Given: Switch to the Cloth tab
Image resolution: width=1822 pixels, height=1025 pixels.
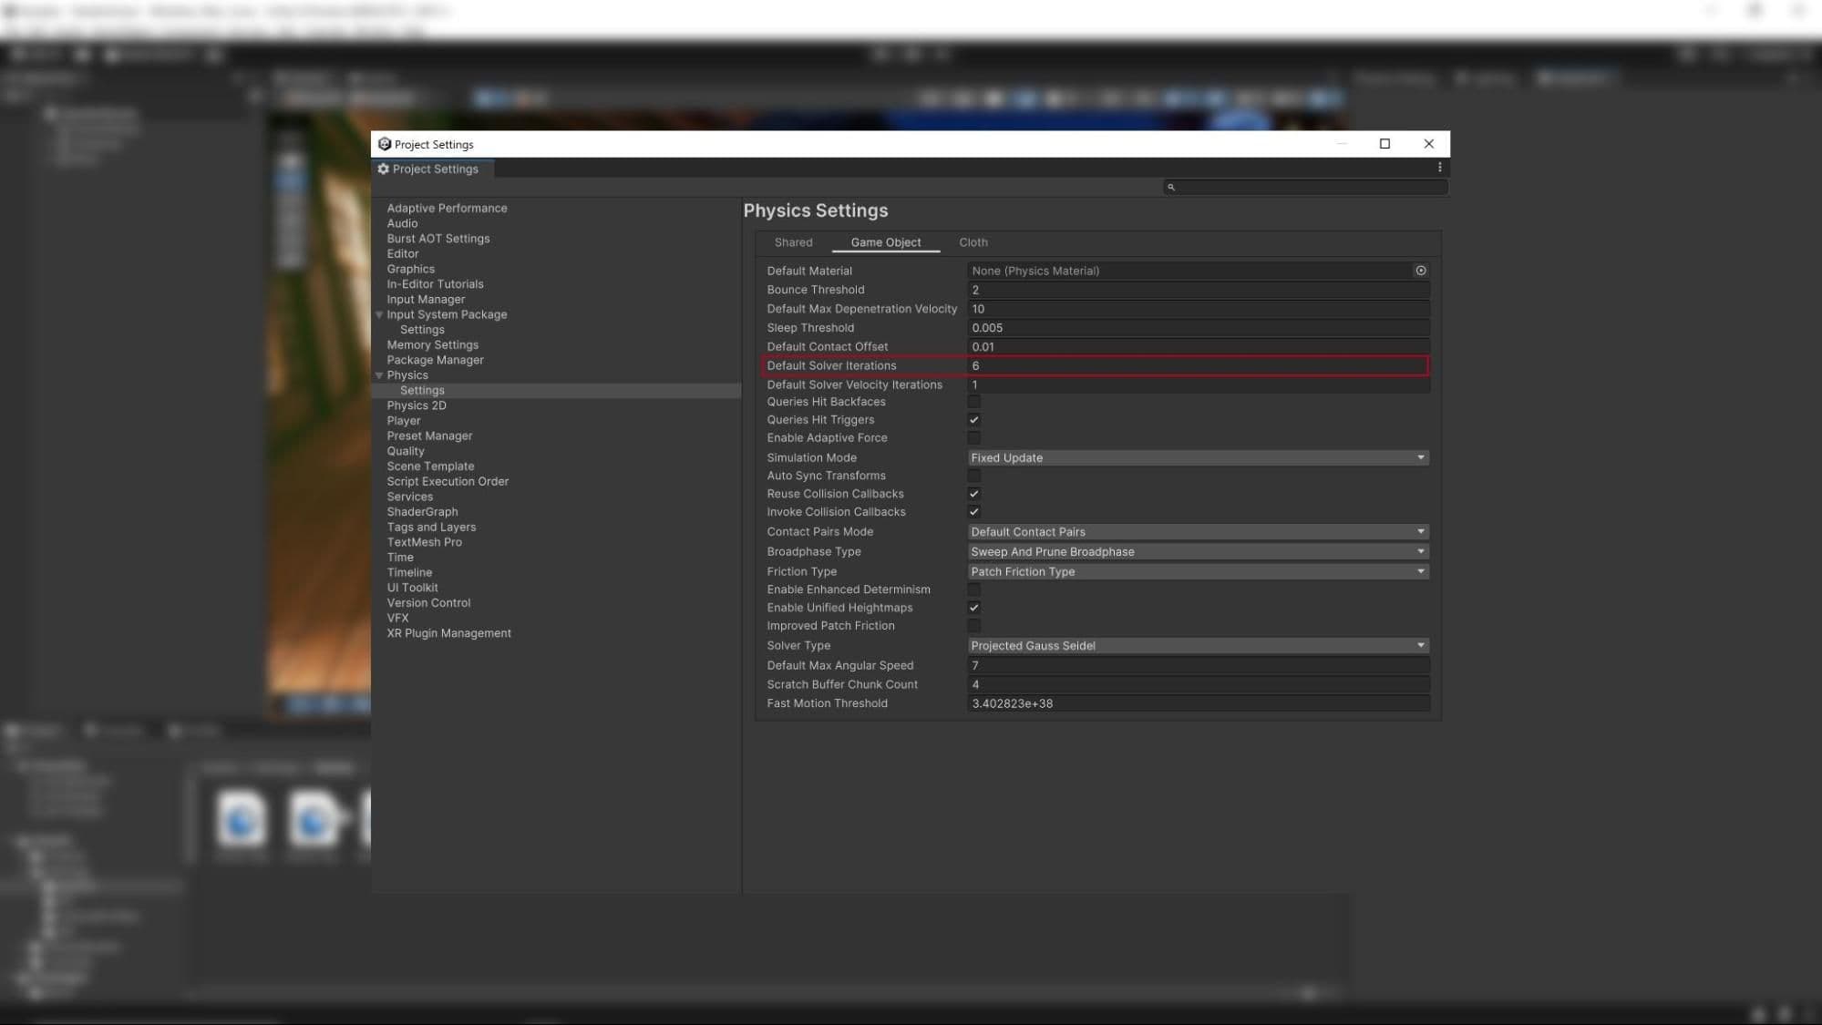Looking at the screenshot, I should (972, 242).
